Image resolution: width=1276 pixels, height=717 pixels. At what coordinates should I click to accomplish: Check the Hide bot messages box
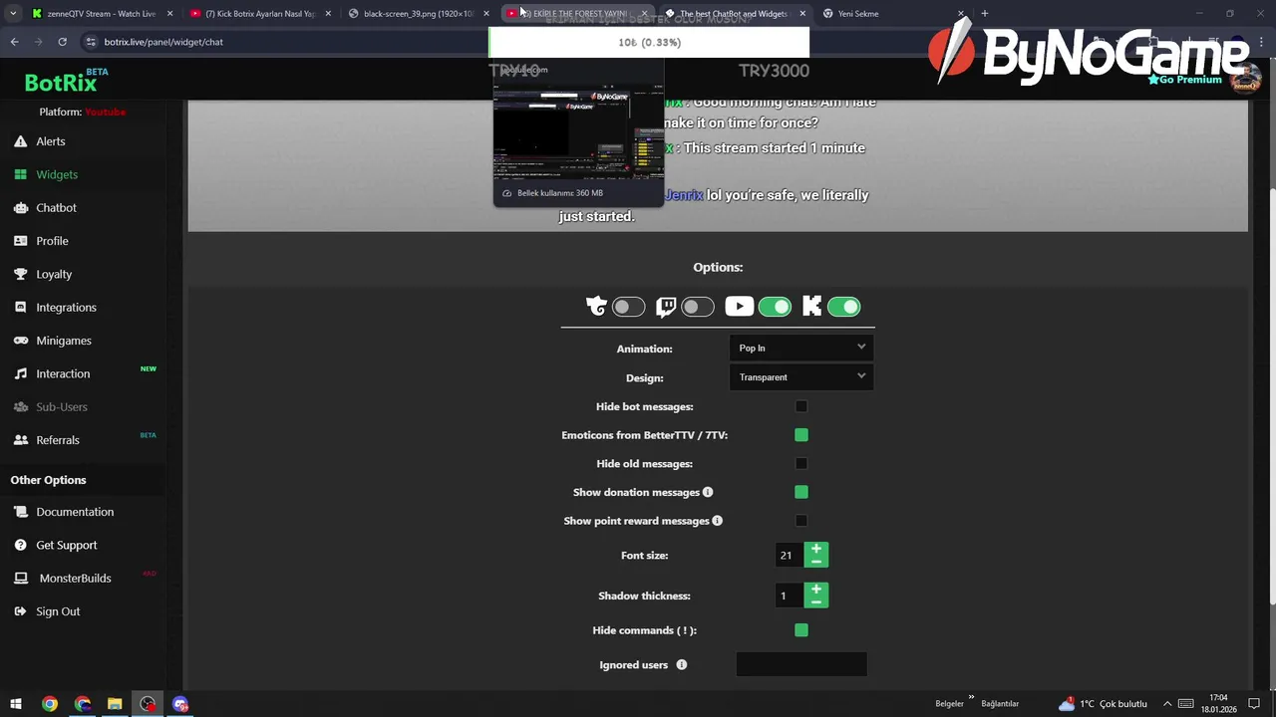(801, 406)
